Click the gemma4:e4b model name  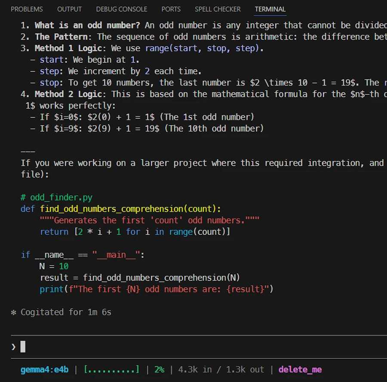44,370
